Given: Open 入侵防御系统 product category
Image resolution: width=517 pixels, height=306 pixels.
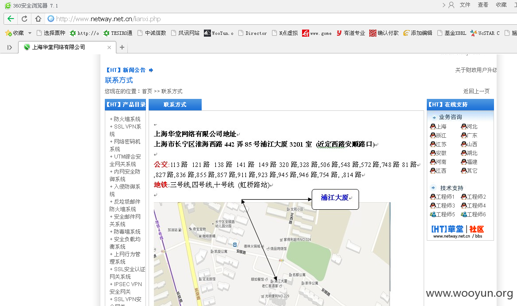Looking at the screenshot, I should click(125, 190).
